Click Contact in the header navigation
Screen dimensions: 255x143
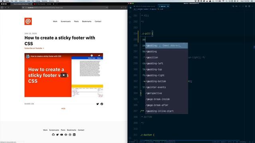click(98, 21)
